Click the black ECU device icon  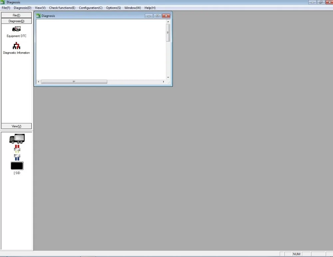(x=17, y=166)
